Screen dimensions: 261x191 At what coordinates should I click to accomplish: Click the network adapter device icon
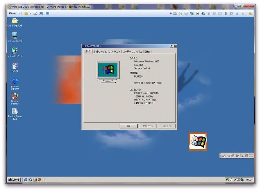click(x=192, y=14)
